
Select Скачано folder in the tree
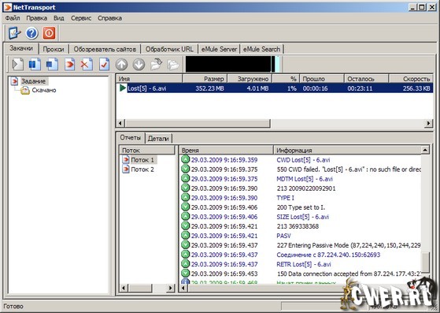point(44,90)
